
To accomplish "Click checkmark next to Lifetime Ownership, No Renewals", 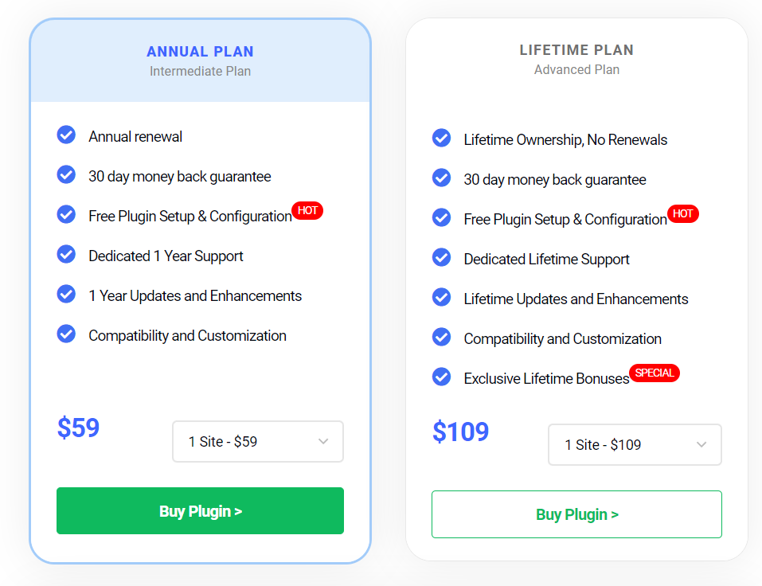I will [x=441, y=138].
